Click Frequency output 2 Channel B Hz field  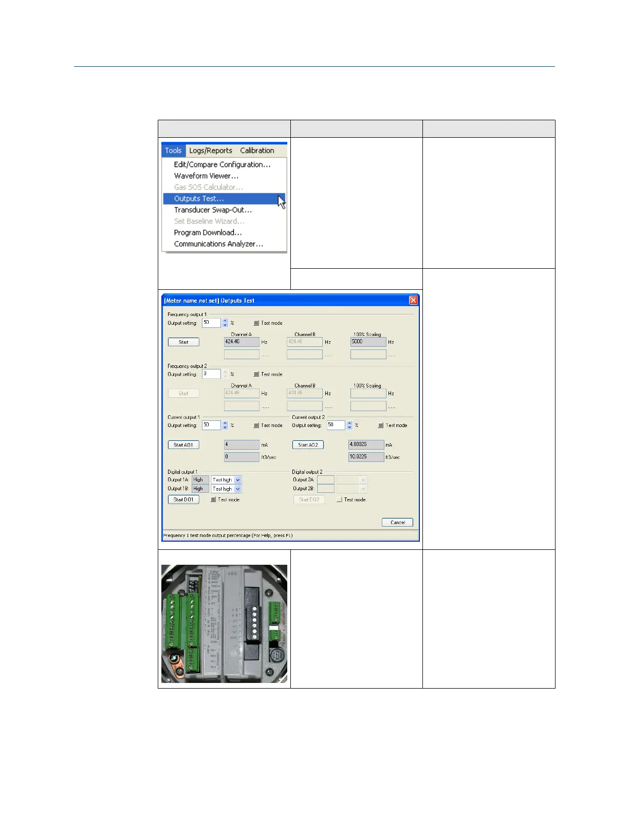coord(305,393)
